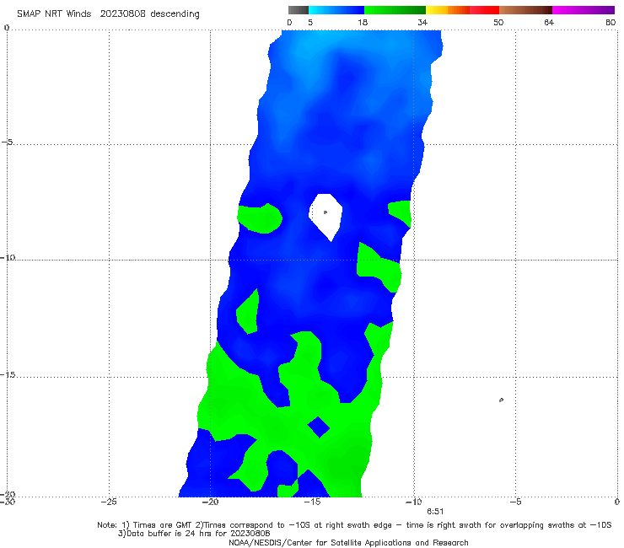The width and height of the screenshot is (624, 548).
Task: Click the title text 'SMAP NRT Winds'
Action: pos(54,14)
